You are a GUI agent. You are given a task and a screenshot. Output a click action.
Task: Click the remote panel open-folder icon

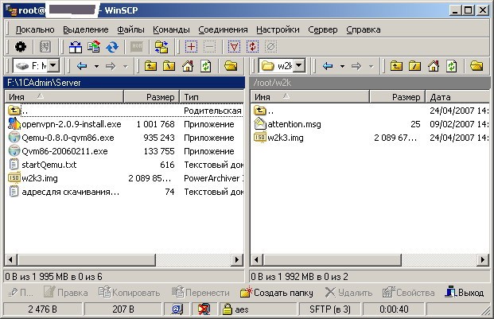pos(476,66)
